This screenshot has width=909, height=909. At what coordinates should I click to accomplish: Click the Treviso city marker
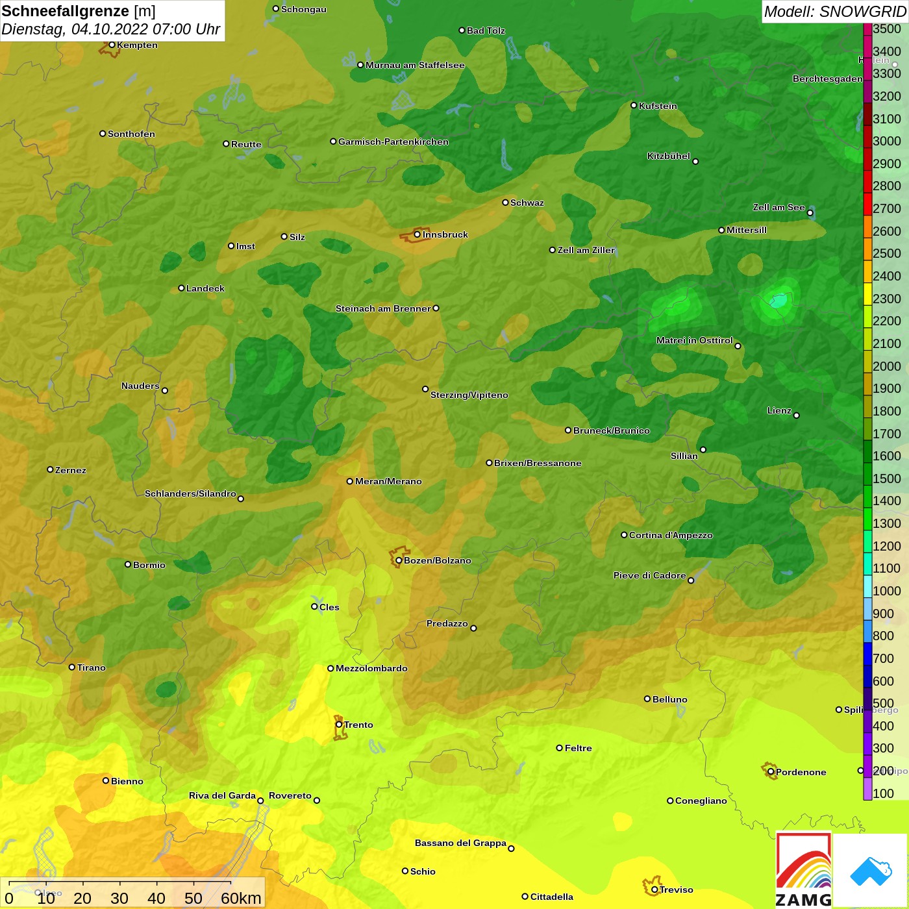(654, 890)
